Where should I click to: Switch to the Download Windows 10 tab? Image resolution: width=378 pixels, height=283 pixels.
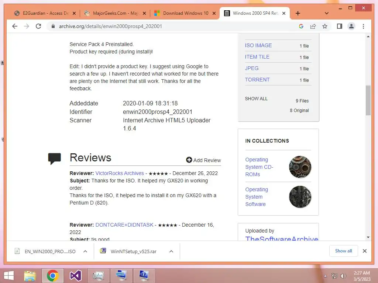point(185,13)
